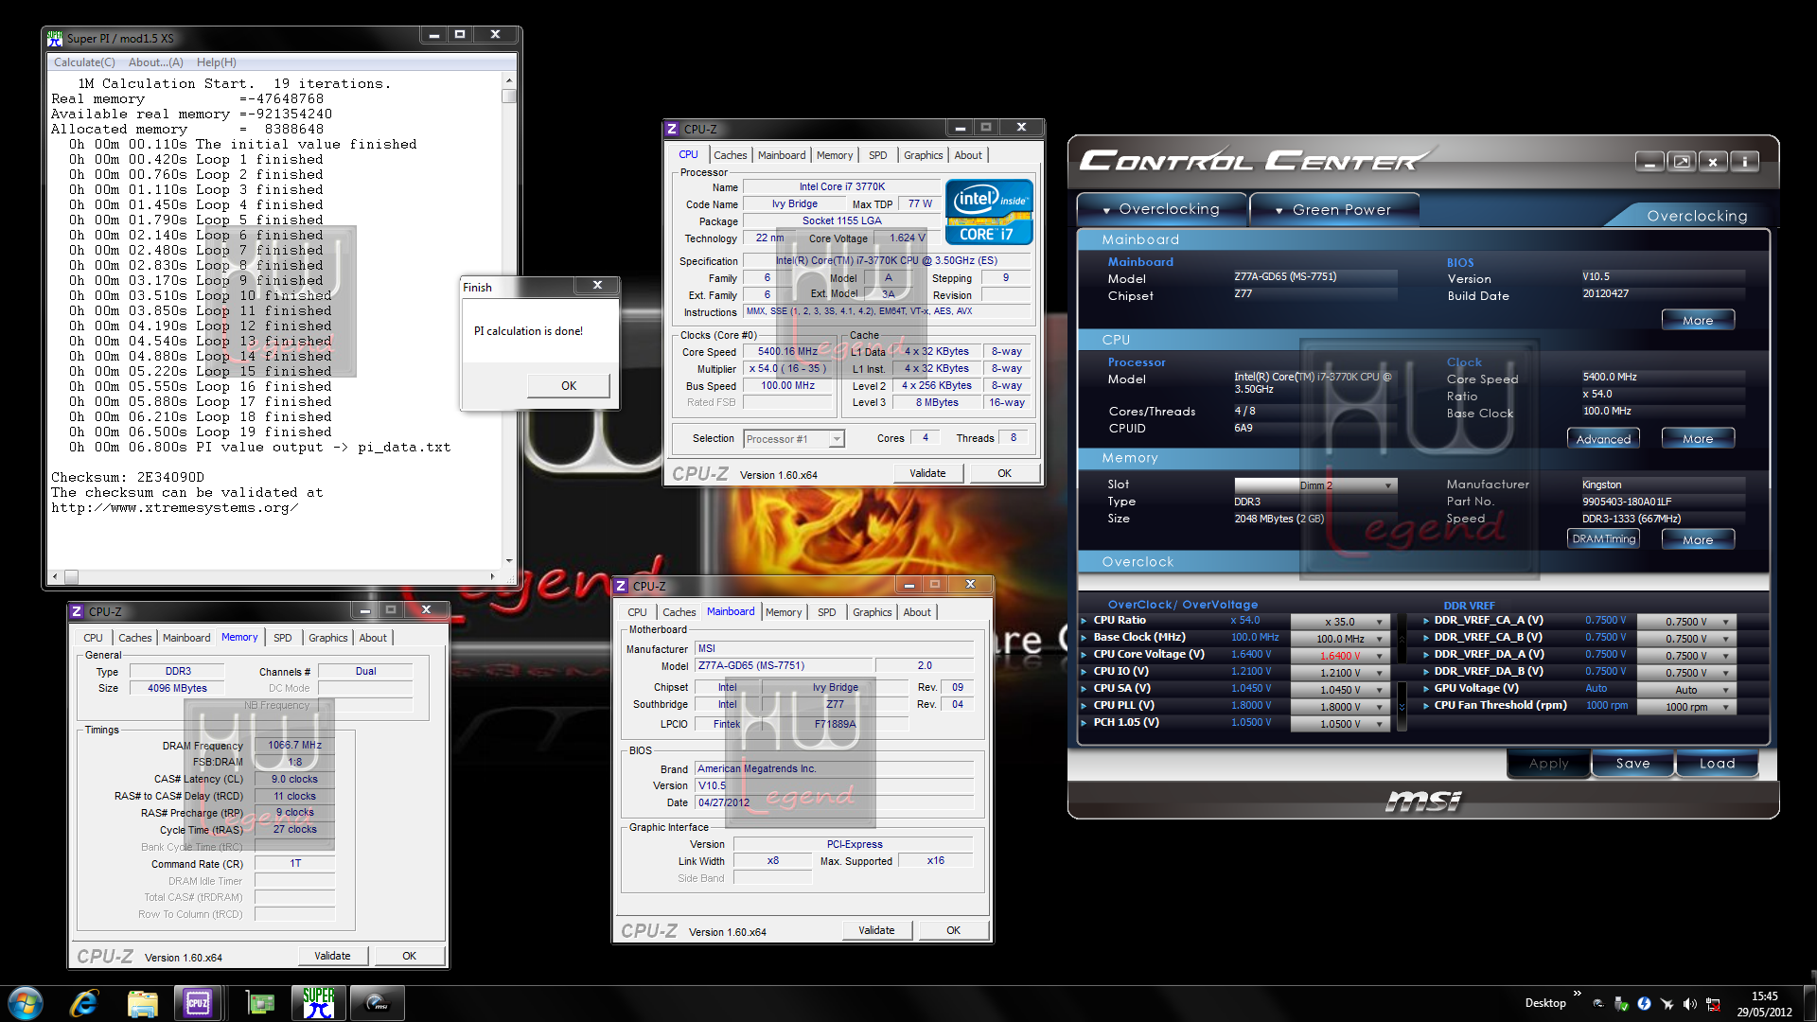The image size is (1817, 1022).
Task: Switch to CPU-Z via its taskbar icon
Action: 198,1003
